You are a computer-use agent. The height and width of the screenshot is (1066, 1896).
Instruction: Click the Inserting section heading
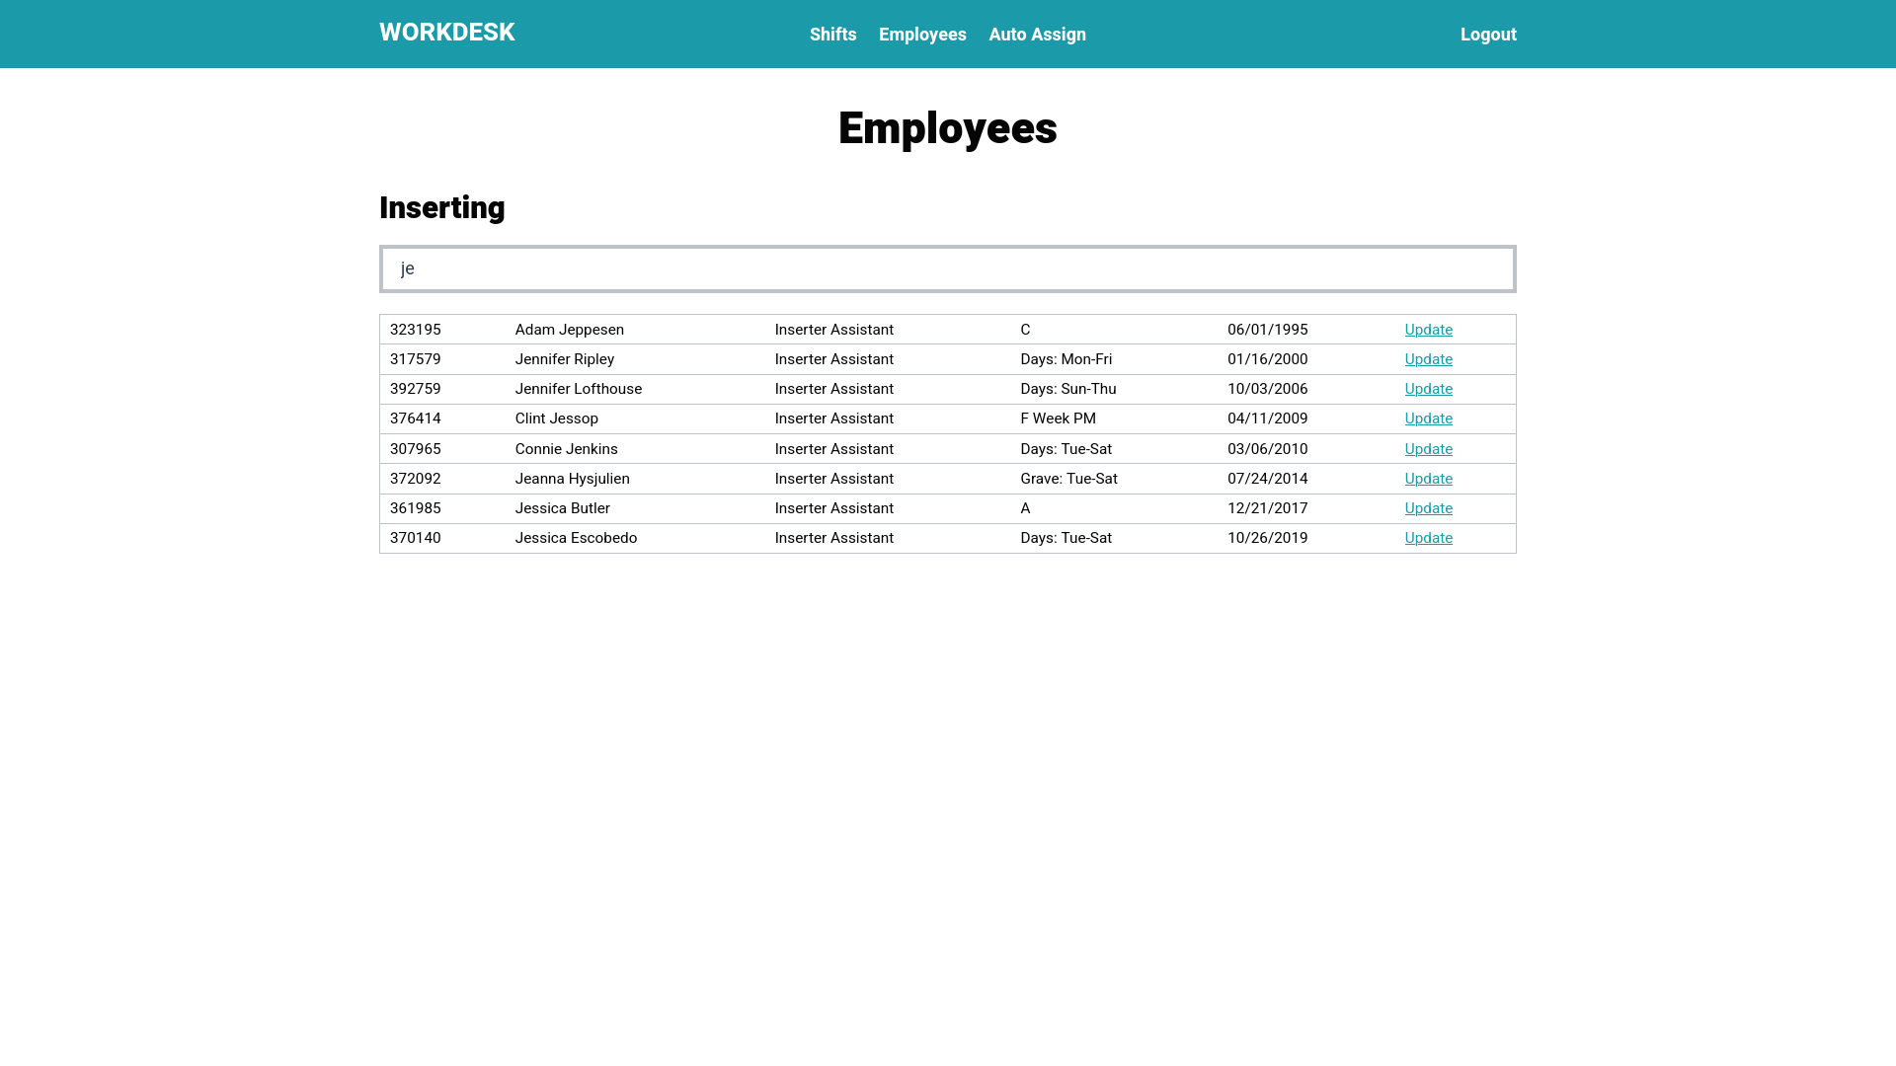[441, 208]
